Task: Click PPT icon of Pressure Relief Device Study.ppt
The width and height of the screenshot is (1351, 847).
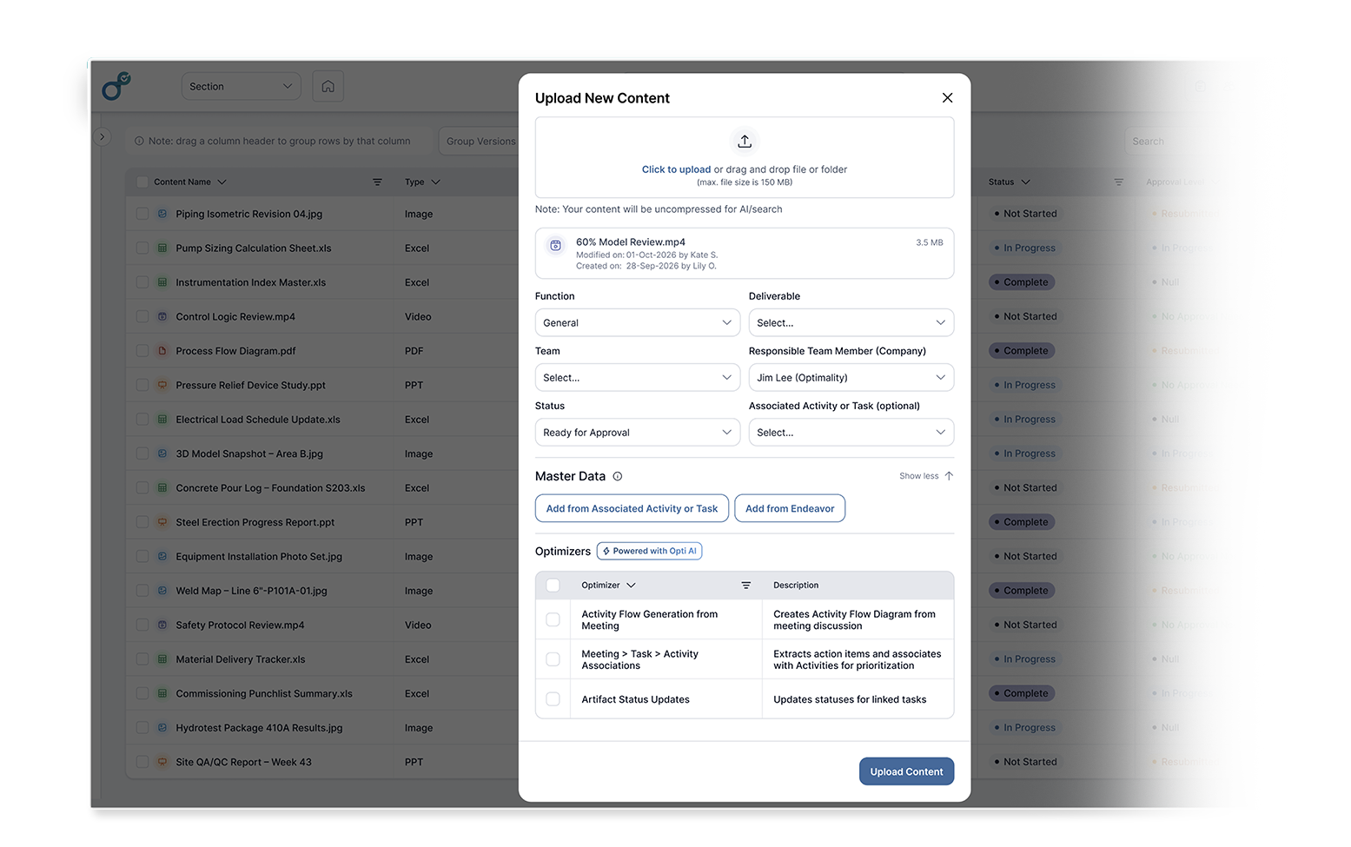Action: tap(162, 385)
